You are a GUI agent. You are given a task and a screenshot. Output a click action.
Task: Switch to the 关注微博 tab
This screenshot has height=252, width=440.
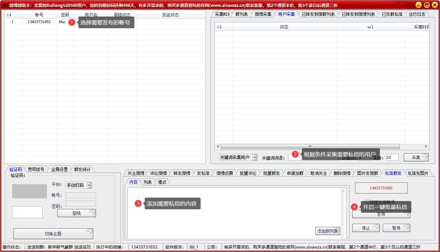[136, 173]
